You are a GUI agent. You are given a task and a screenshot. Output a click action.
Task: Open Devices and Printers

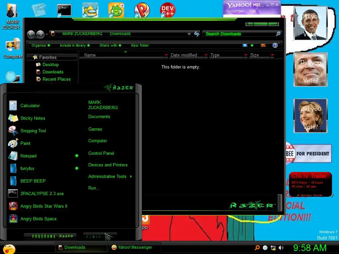point(108,165)
